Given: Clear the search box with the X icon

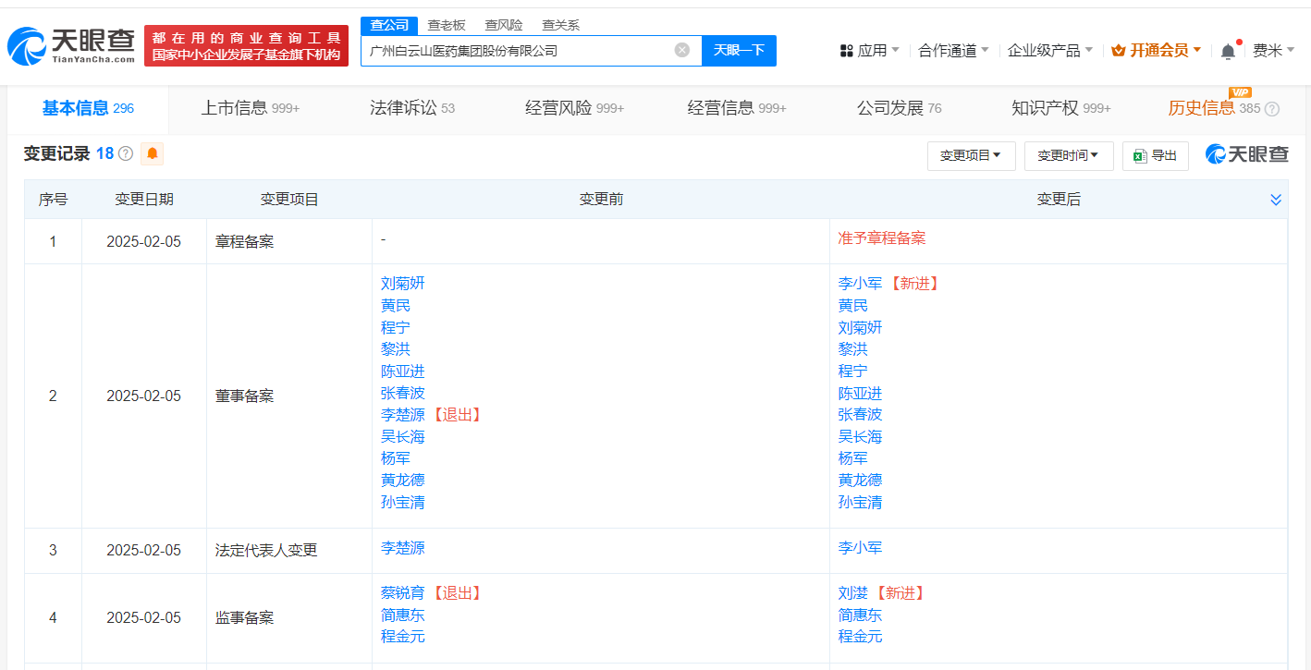Looking at the screenshot, I should (x=682, y=50).
